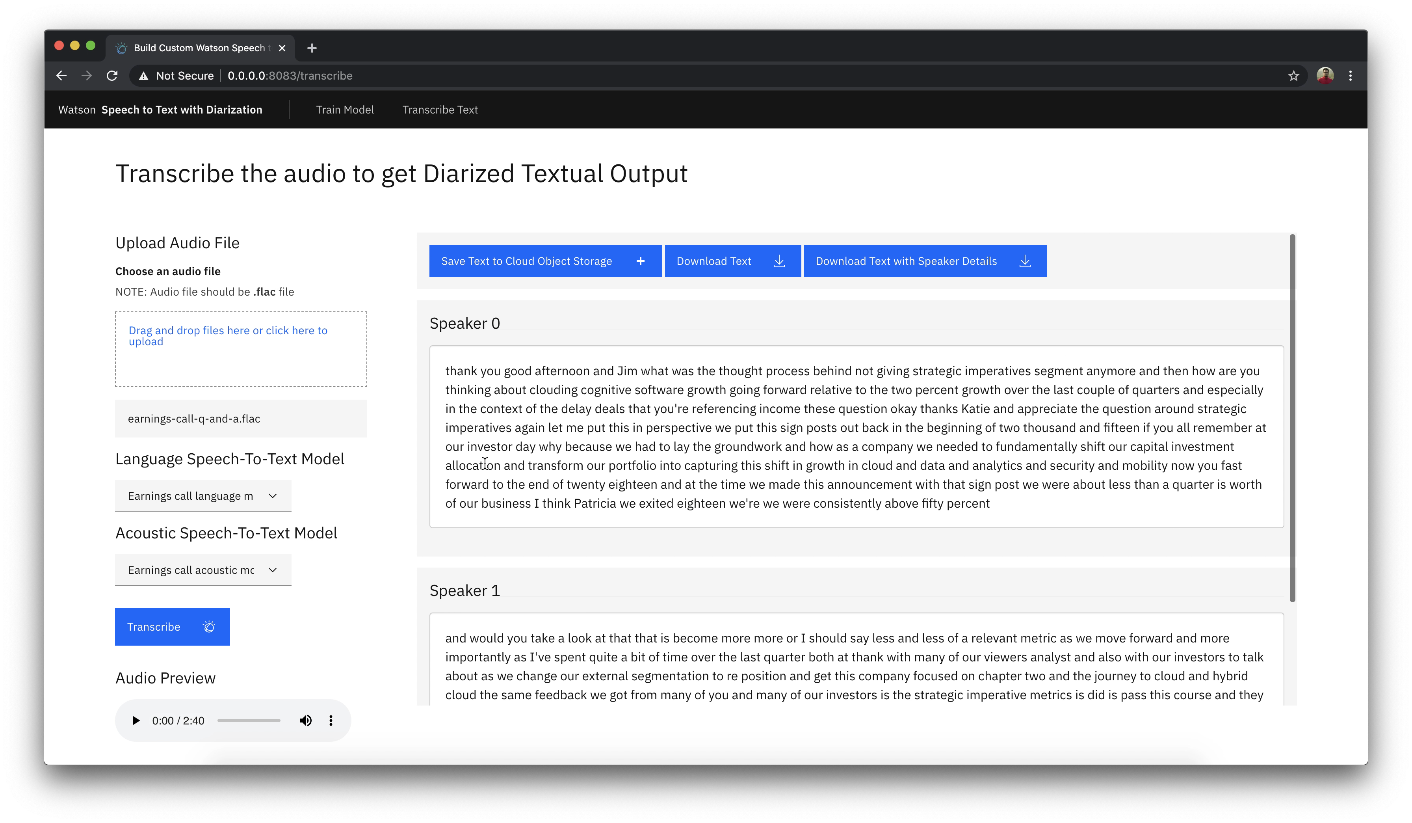Mute the audio preview volume
Image resolution: width=1412 pixels, height=823 pixels.
pyautogui.click(x=305, y=721)
